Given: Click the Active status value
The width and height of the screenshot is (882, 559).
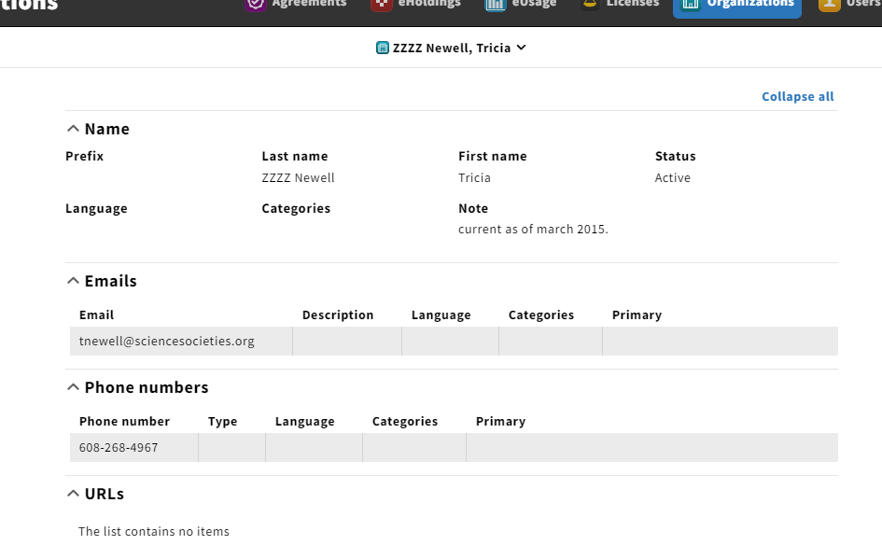Looking at the screenshot, I should point(672,177).
